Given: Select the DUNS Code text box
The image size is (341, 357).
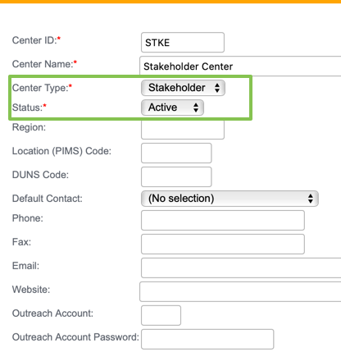Looking at the screenshot, I should [x=176, y=176].
